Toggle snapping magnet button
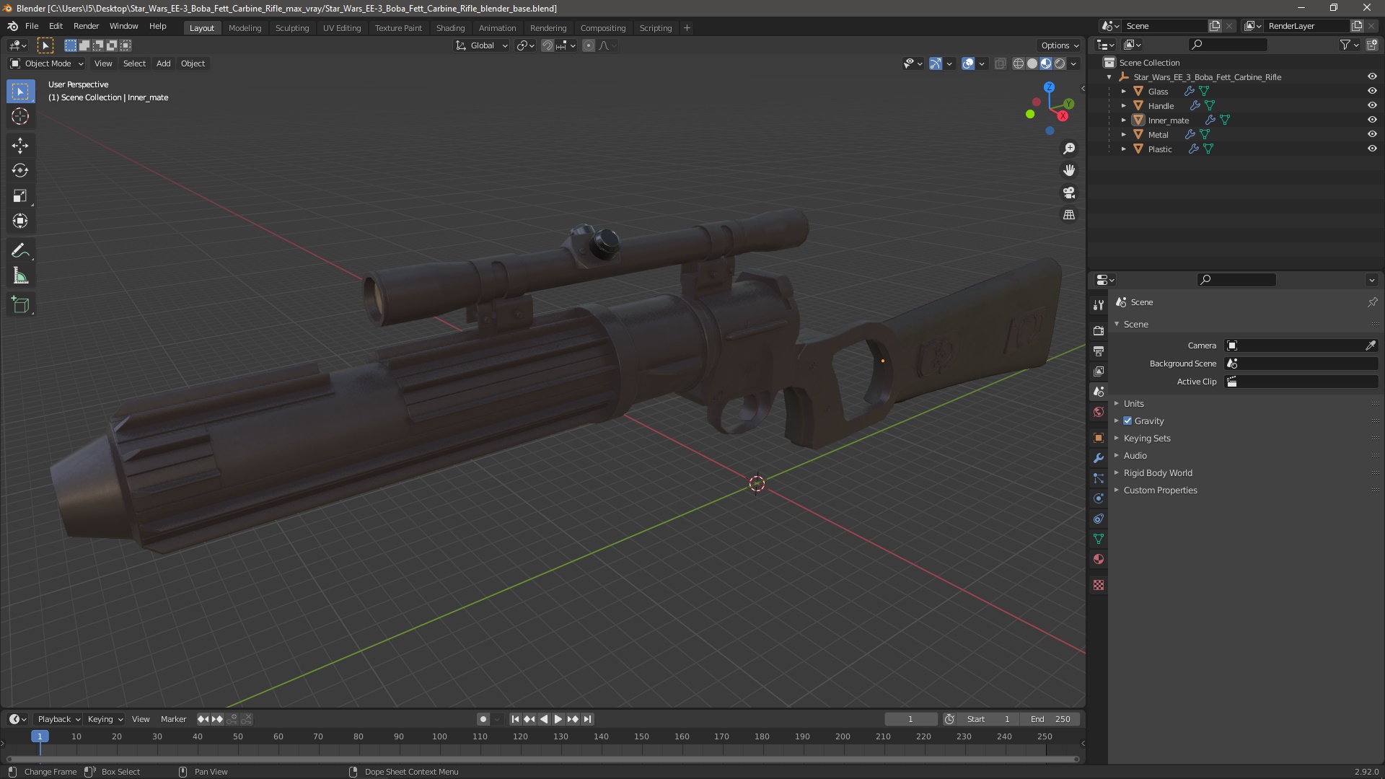Image resolution: width=1385 pixels, height=779 pixels. (x=548, y=45)
